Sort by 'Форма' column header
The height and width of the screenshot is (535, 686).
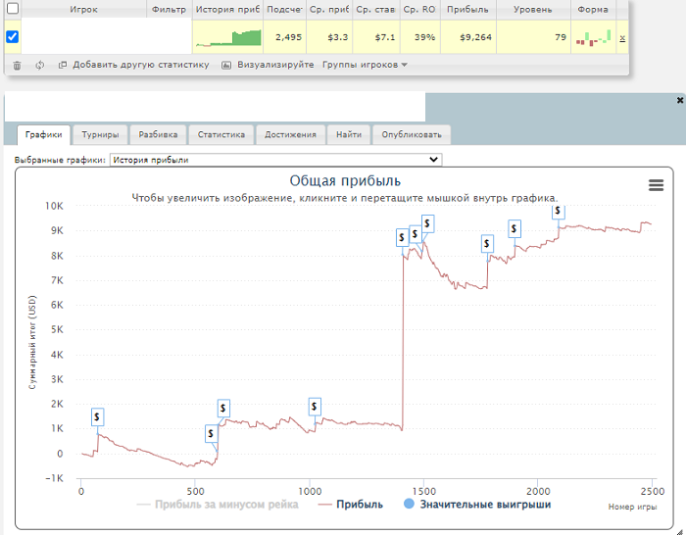click(592, 9)
